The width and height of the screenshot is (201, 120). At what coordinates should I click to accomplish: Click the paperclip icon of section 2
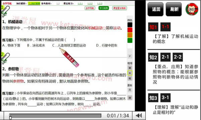pyautogui.click(x=5, y=59)
